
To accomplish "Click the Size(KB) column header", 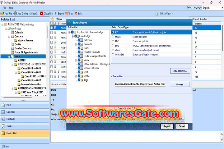I will coord(207,24).
